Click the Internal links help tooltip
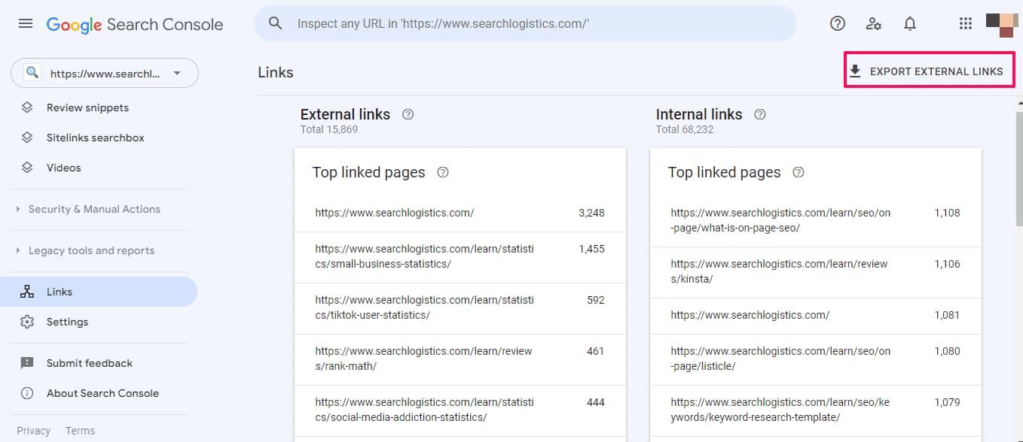 pos(759,114)
